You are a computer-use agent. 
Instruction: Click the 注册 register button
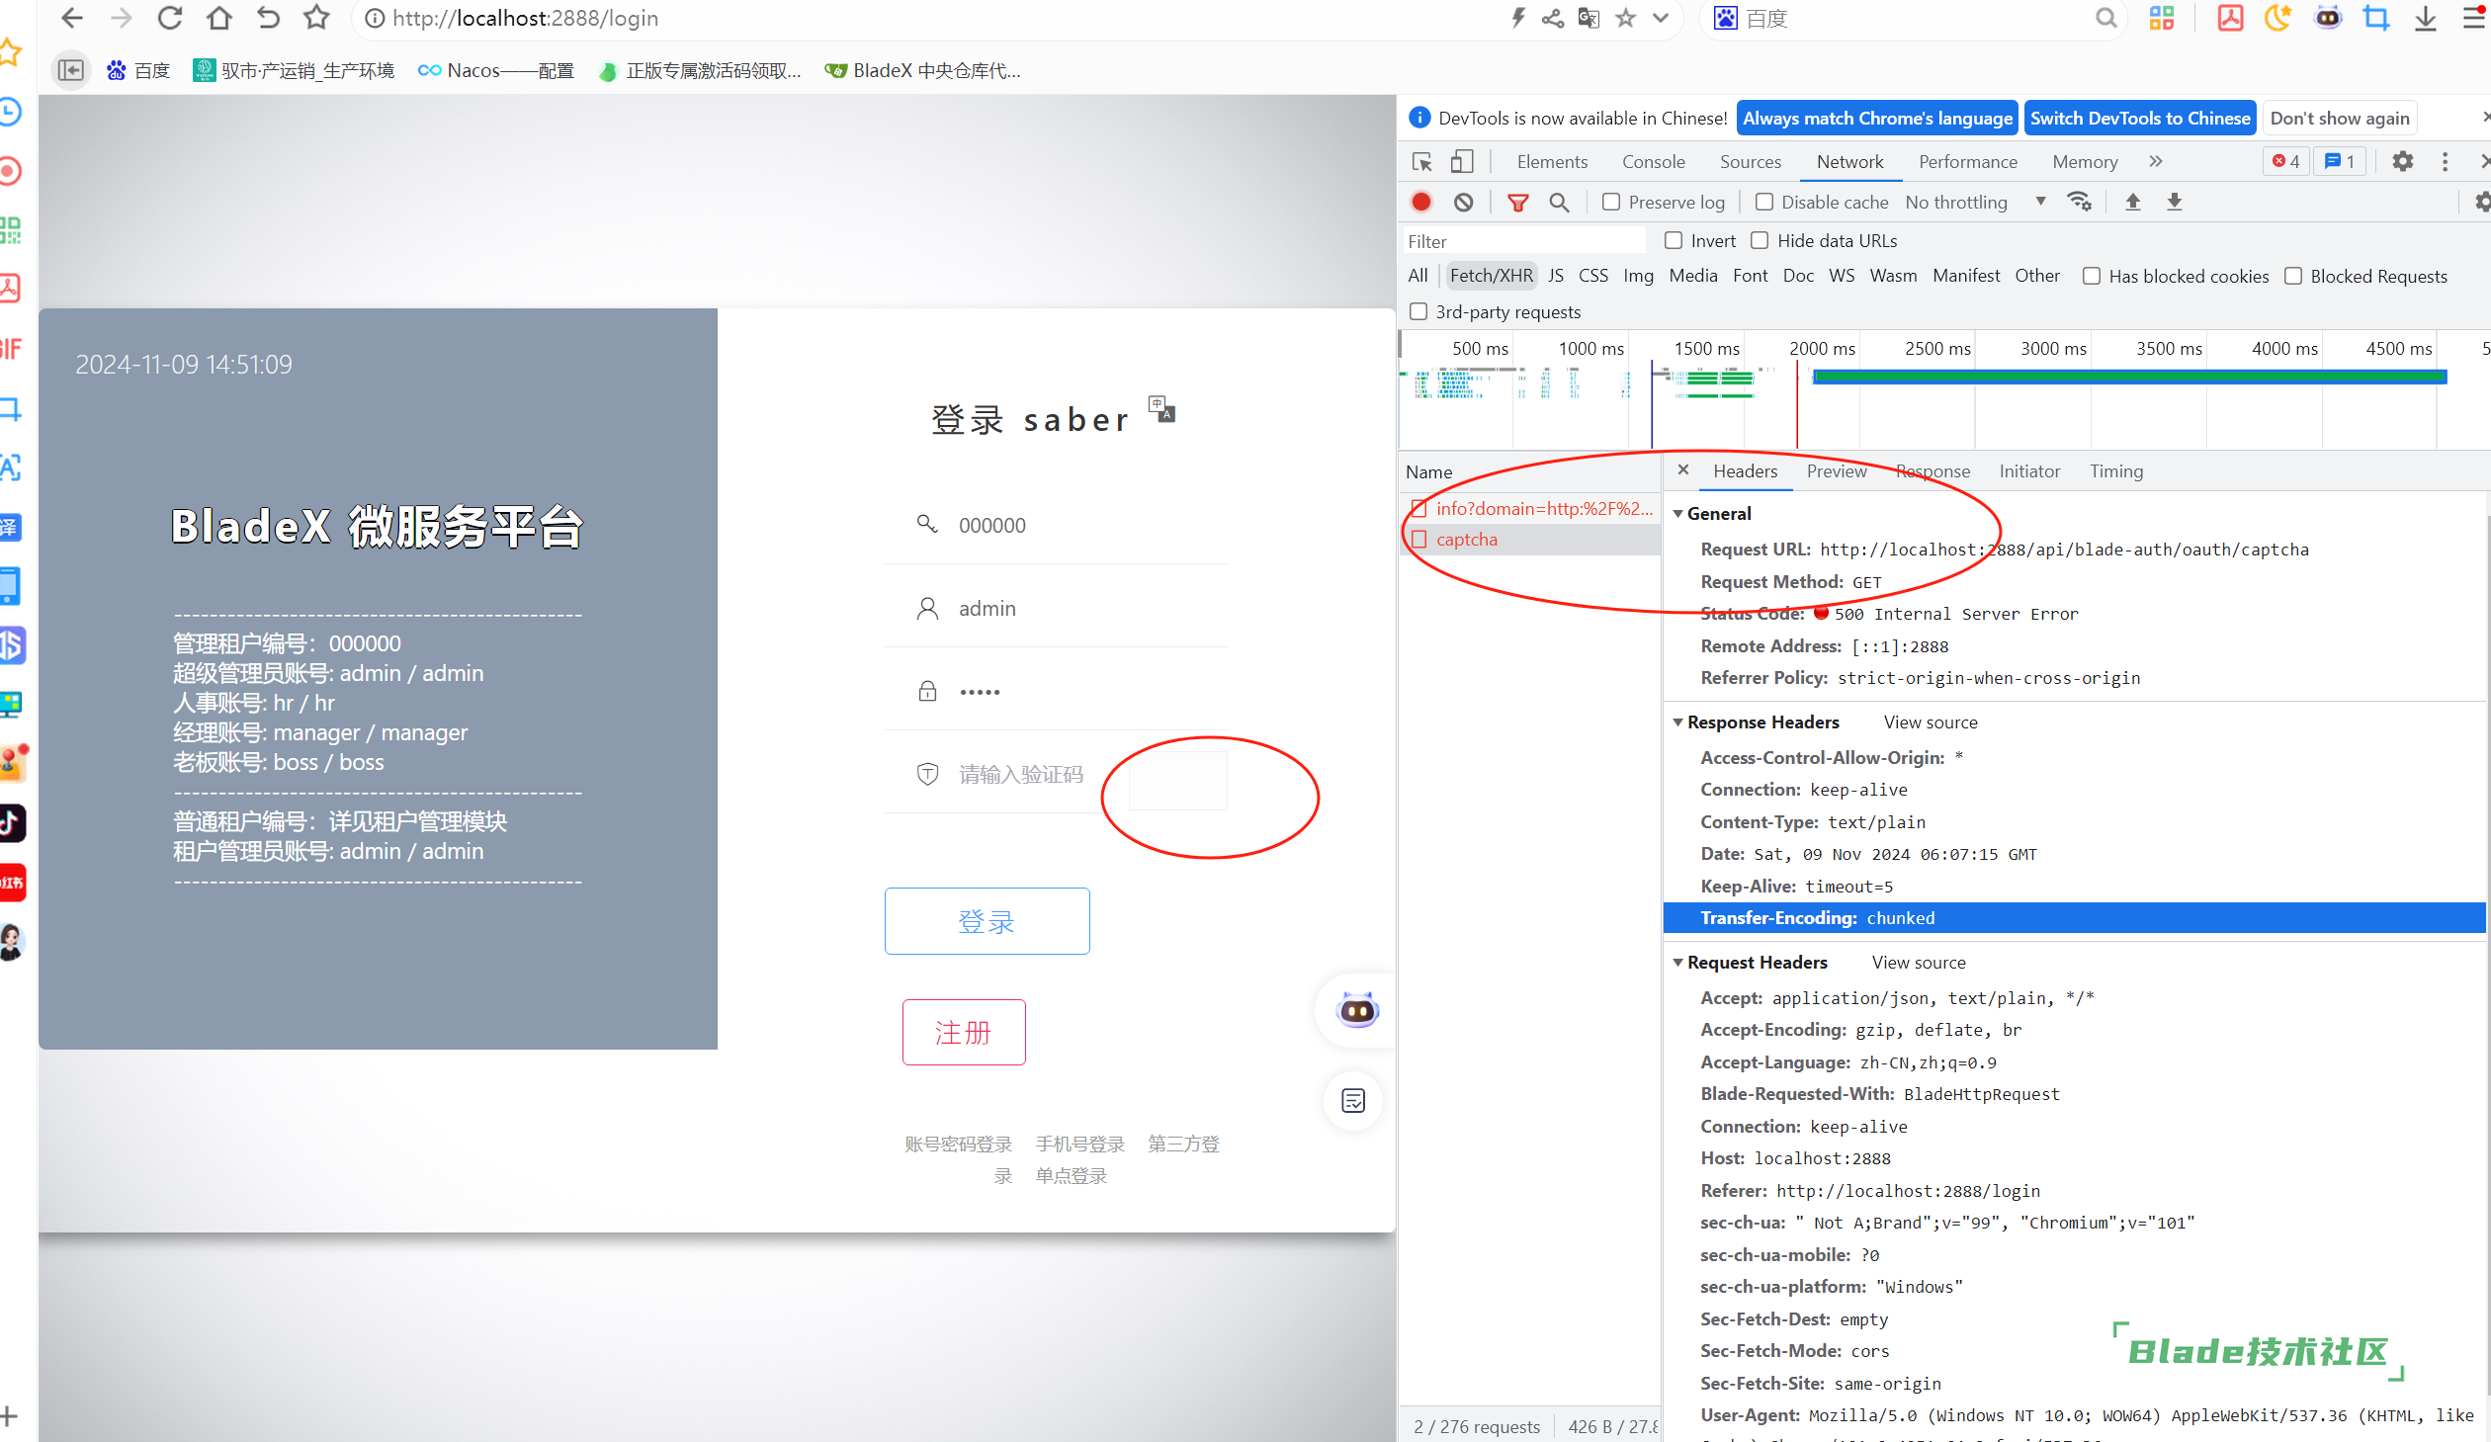964,1032
